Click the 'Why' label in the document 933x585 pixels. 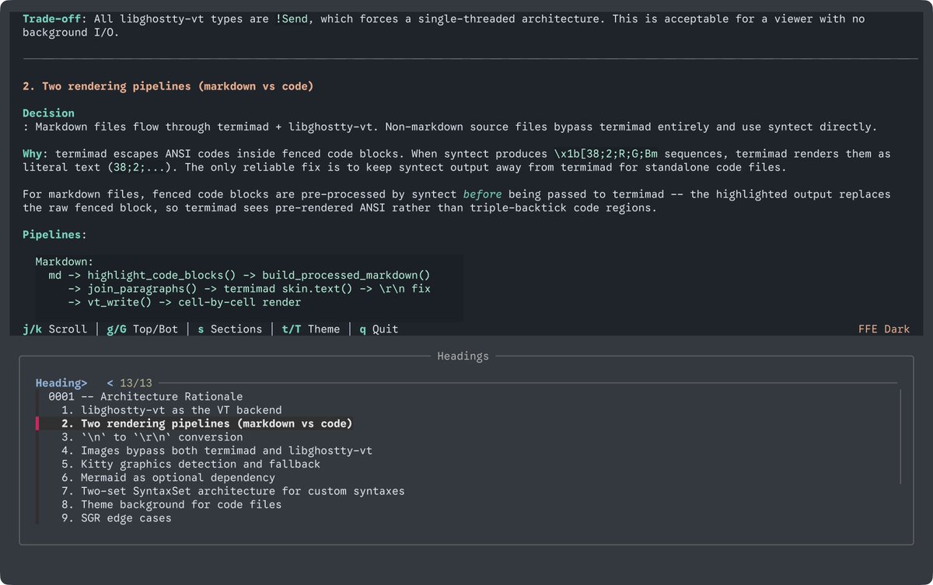coord(32,154)
